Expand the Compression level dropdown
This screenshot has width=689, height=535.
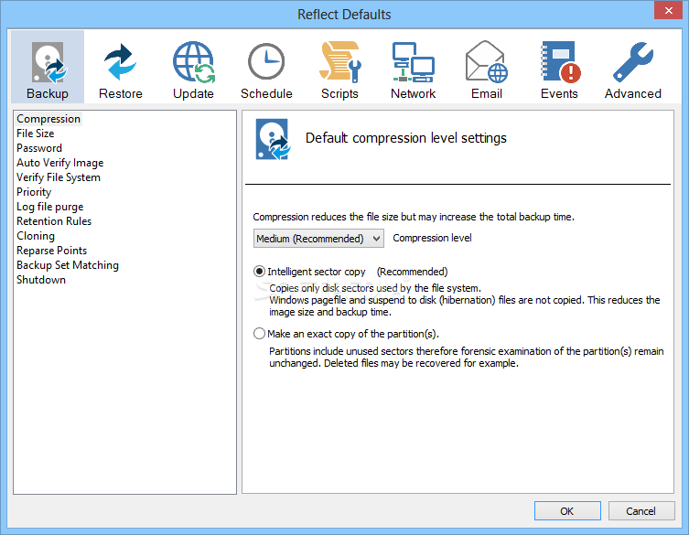pos(318,238)
